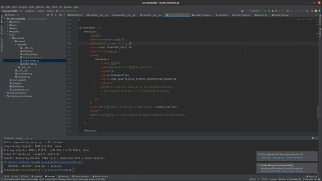Image resolution: width=322 pixels, height=181 pixels.
Task: Open the File menu
Action: click(x=3, y=7)
